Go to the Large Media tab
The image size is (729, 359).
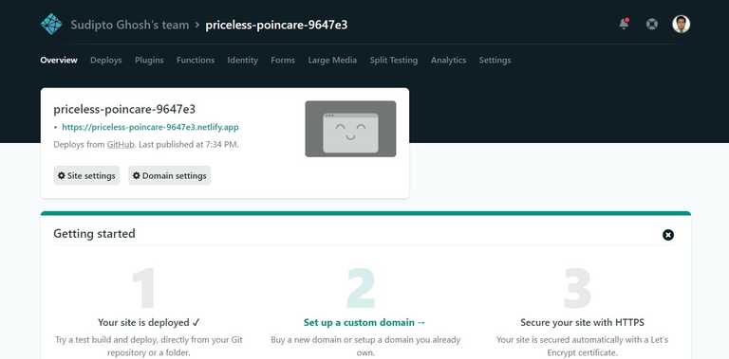[x=332, y=61]
